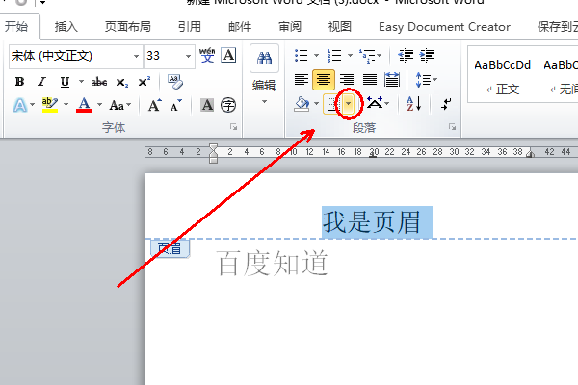The width and height of the screenshot is (578, 385).
Task: Center-align the paragraph text
Action: 325,80
